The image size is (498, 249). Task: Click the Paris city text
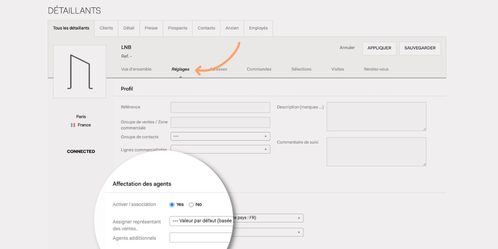pyautogui.click(x=81, y=117)
